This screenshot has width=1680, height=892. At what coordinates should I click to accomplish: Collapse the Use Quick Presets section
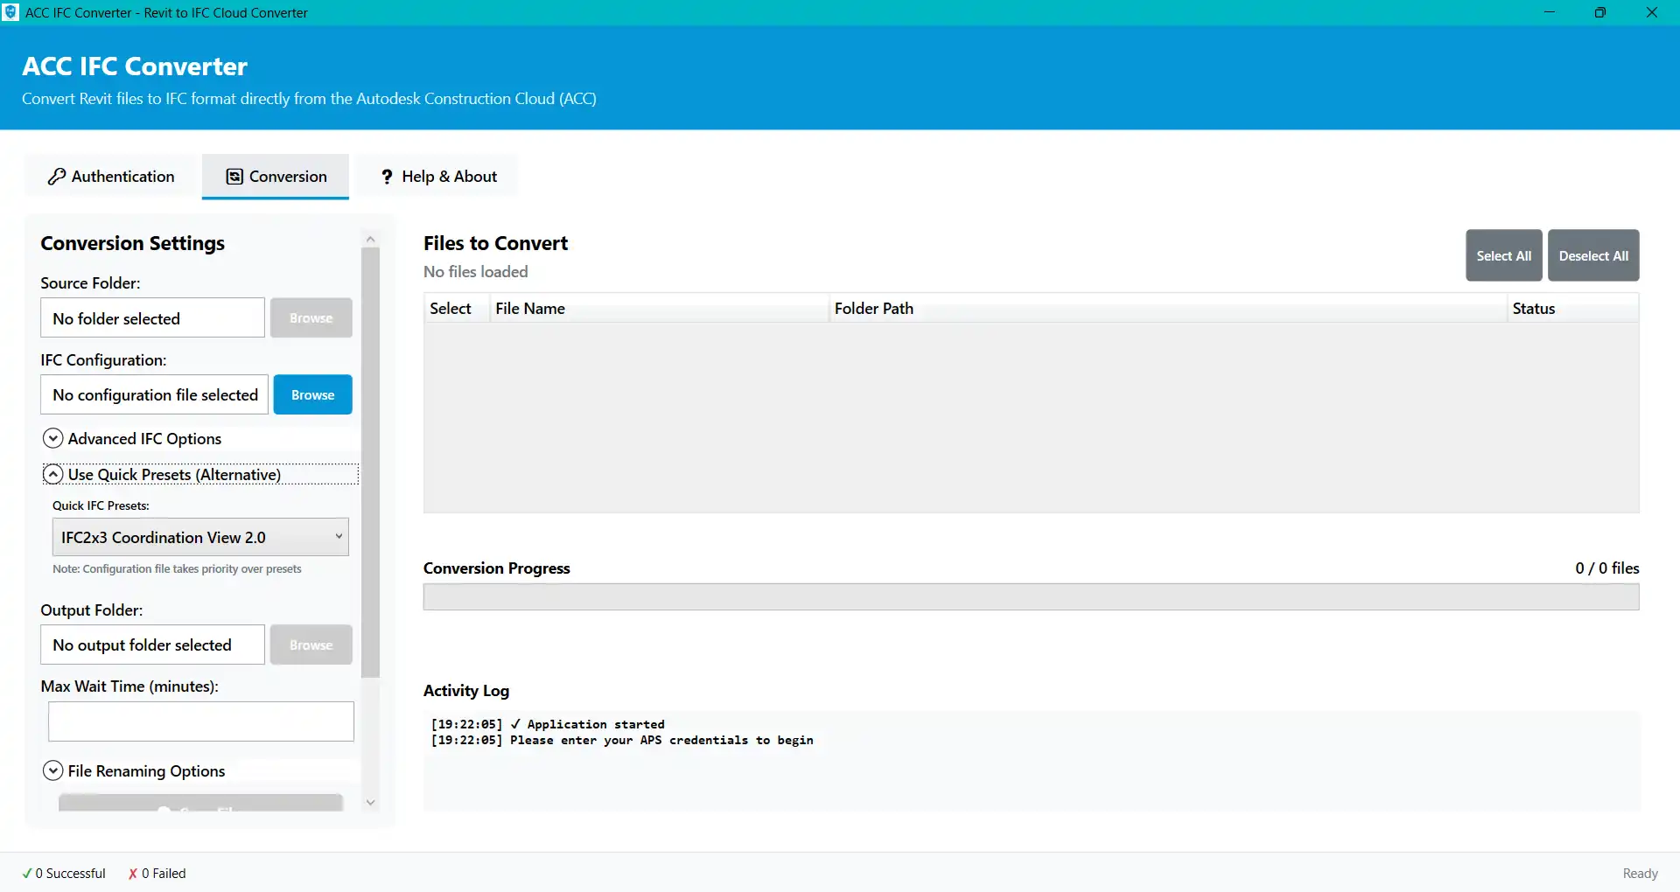pos(53,474)
